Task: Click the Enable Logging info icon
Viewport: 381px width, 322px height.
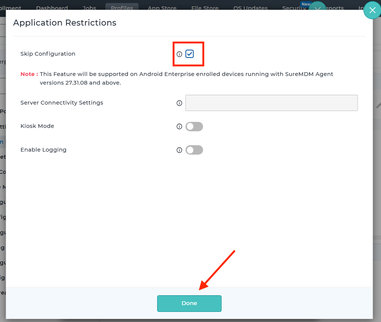Action: 180,150
